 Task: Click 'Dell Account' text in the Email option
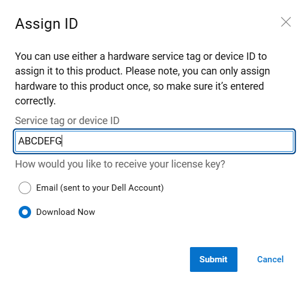click(137, 188)
